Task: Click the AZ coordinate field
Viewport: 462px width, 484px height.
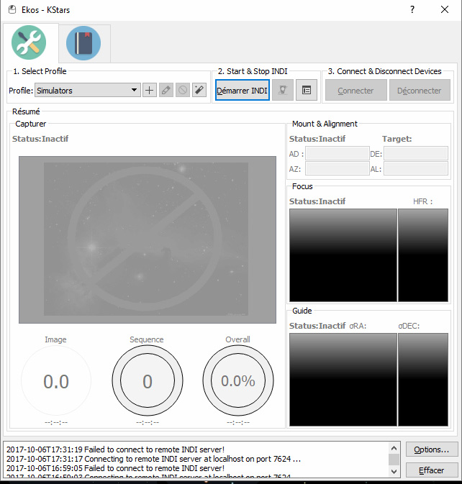Action: click(338, 168)
